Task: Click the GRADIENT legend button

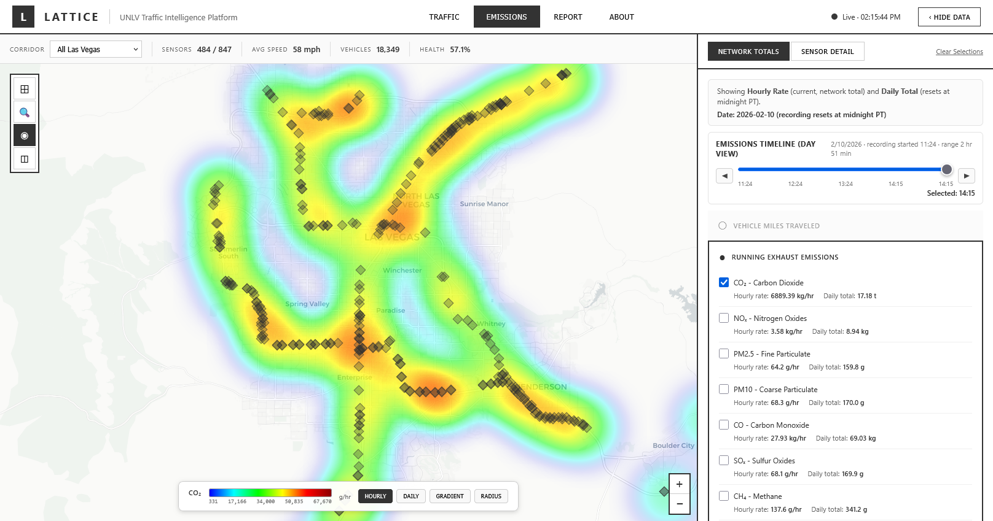Action: coord(450,496)
